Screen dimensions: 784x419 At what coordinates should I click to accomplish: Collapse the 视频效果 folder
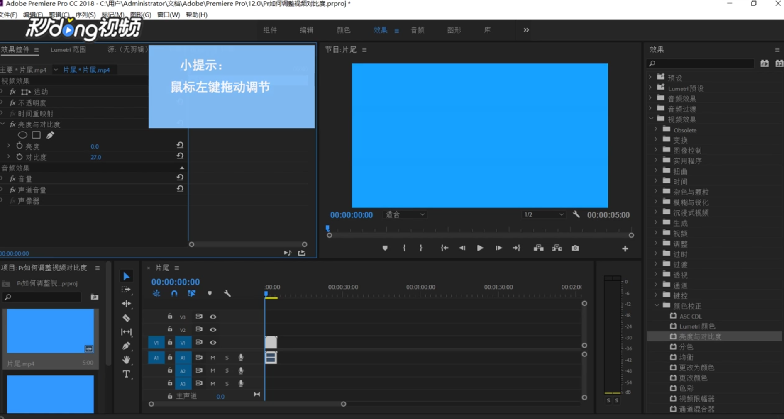[x=651, y=119]
